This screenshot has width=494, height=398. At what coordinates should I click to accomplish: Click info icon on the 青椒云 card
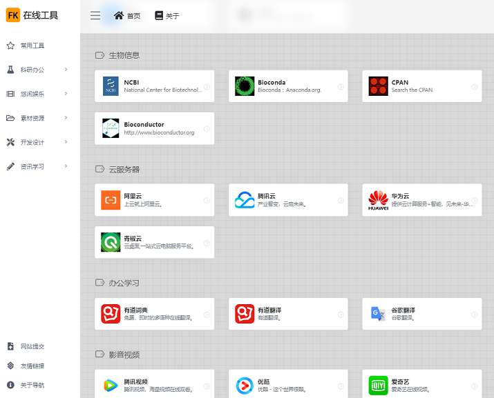[x=207, y=243]
